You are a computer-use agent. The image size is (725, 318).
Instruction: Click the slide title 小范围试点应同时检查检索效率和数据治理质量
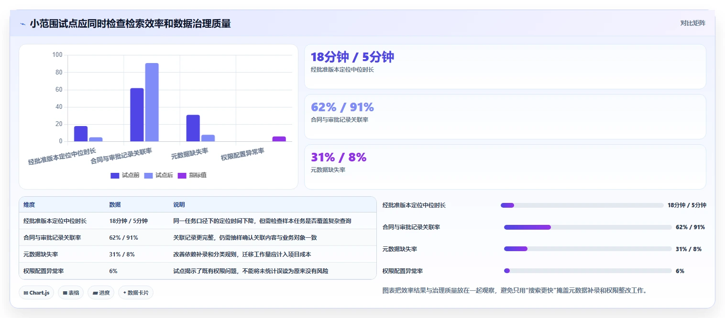point(130,23)
